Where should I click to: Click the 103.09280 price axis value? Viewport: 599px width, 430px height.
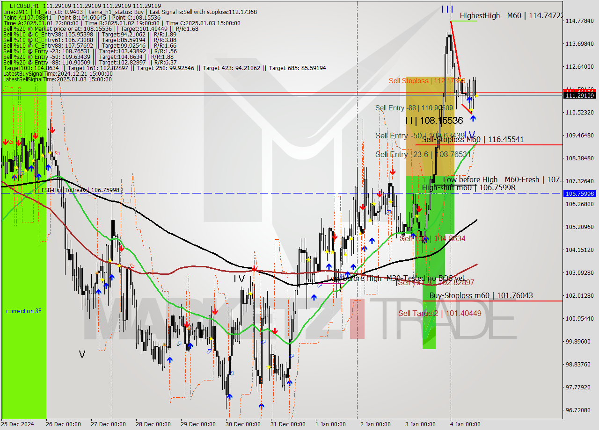[x=580, y=273]
